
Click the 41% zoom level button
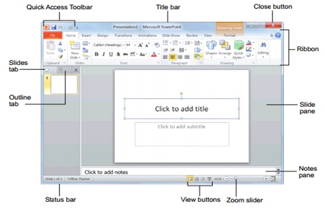pos(218,179)
